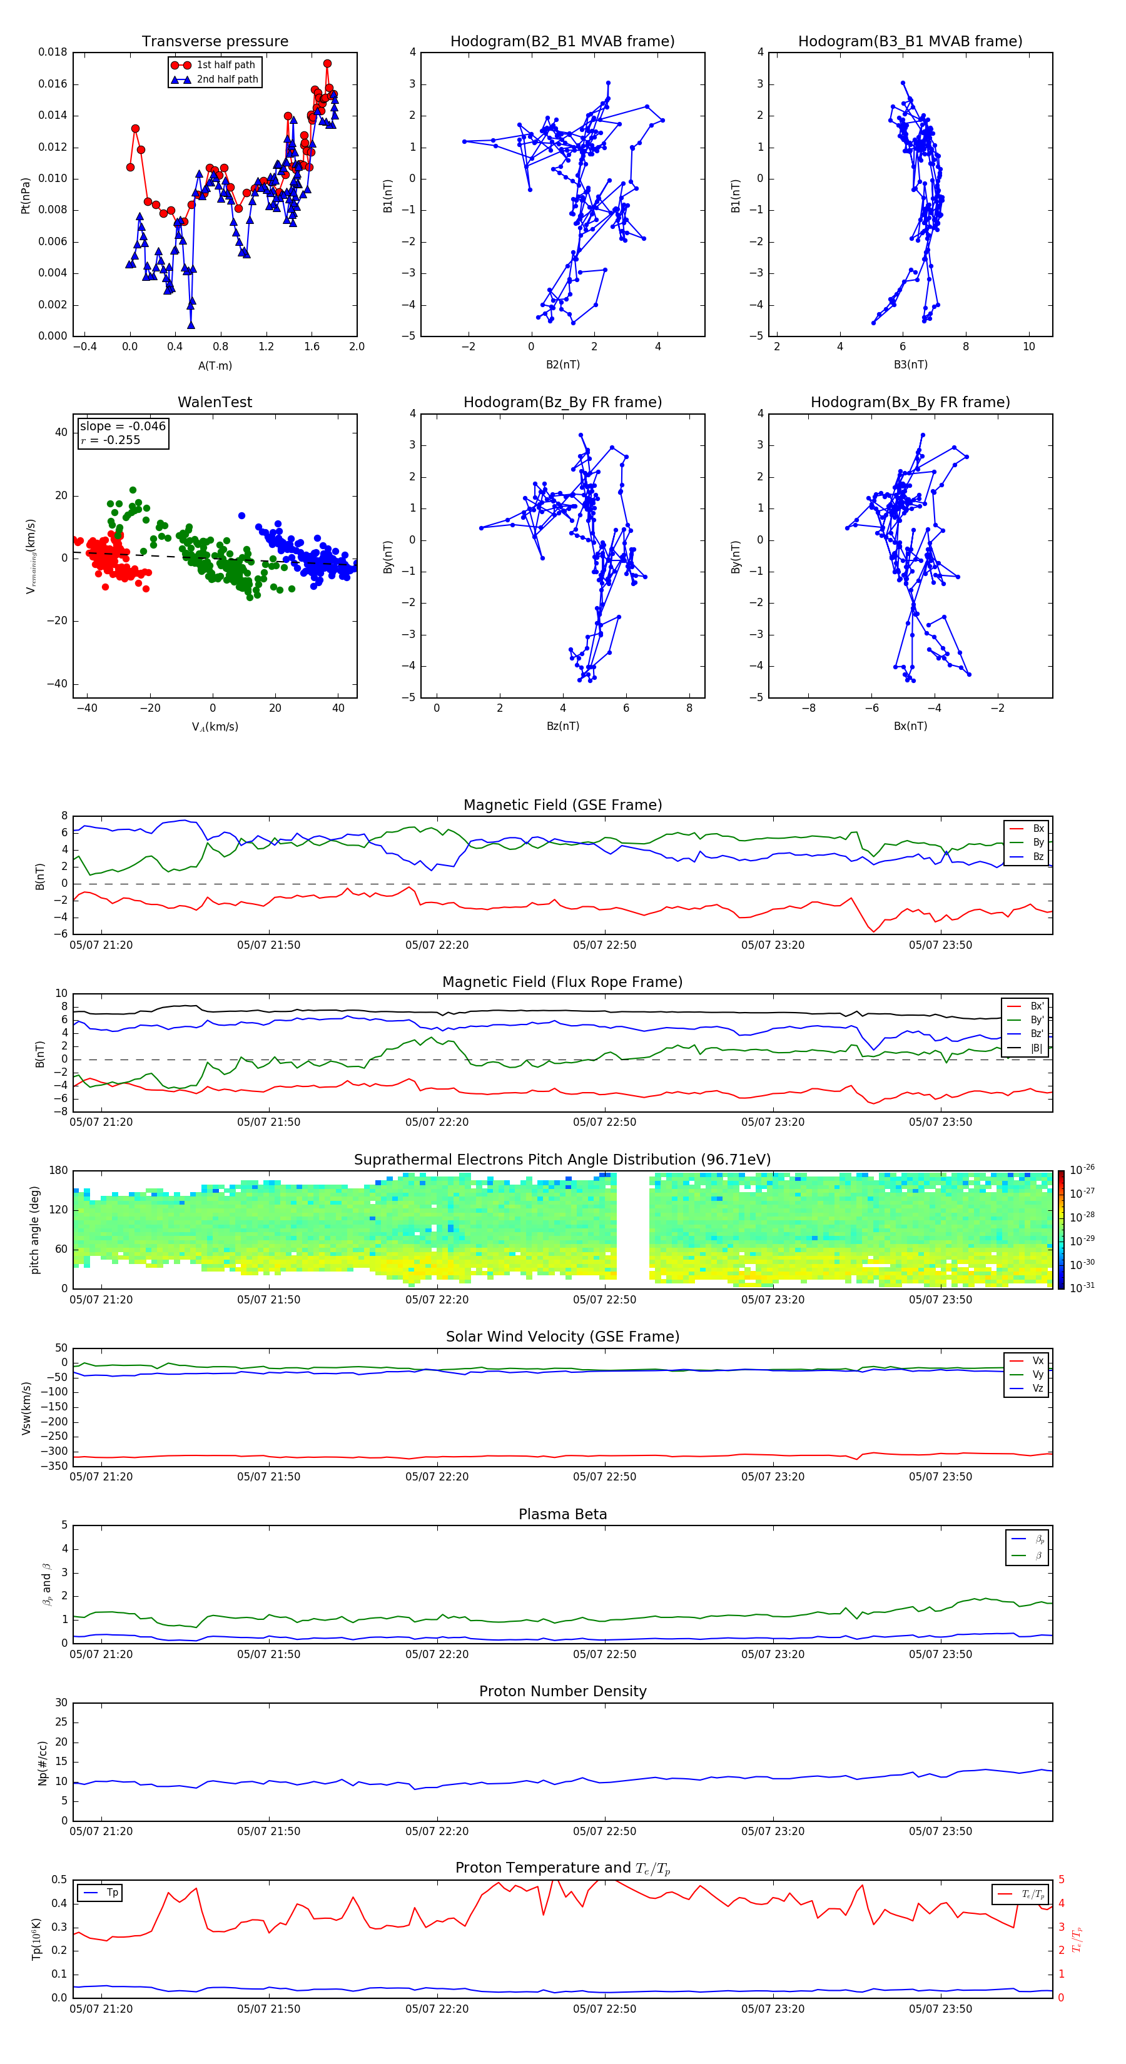
Task: Click '10^-26' colorbar top label
Action: (x=1082, y=1170)
